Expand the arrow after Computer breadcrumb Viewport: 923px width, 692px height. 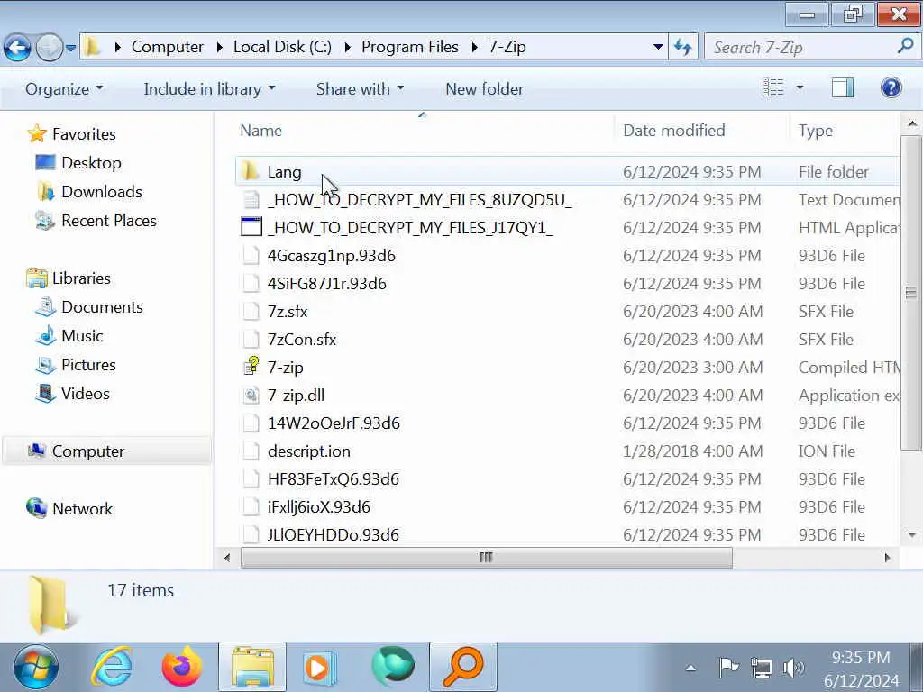(x=219, y=47)
